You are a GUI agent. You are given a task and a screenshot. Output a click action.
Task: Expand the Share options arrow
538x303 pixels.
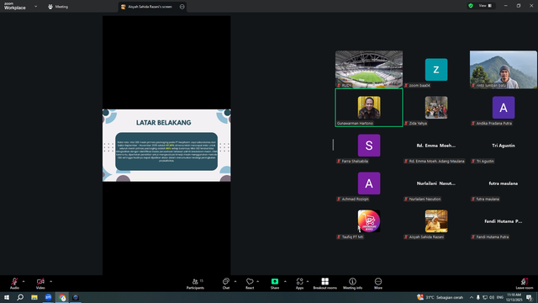click(285, 281)
